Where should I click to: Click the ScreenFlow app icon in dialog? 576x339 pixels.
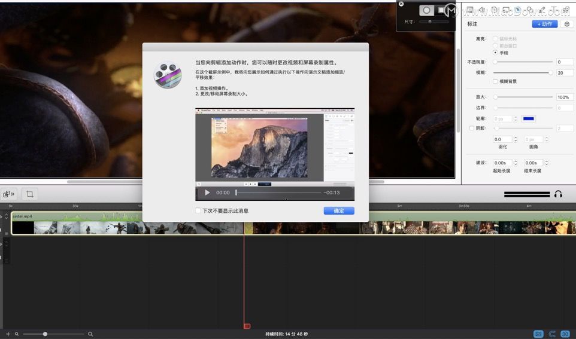168,75
